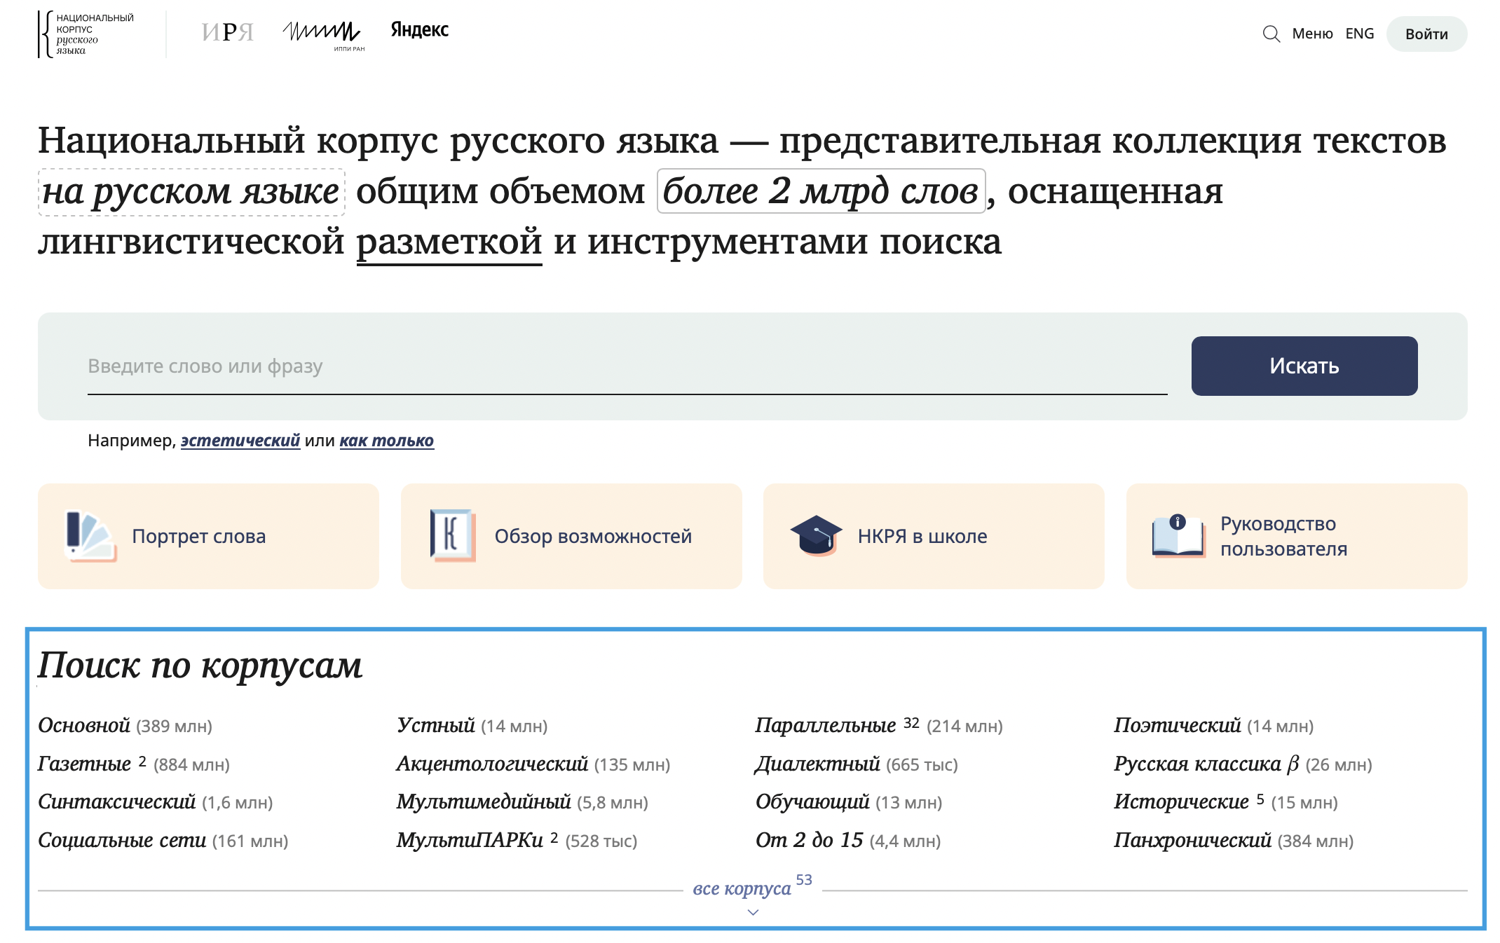The image size is (1500, 943).
Task: Open the 'более 2 млрд слов' box
Action: tap(820, 192)
